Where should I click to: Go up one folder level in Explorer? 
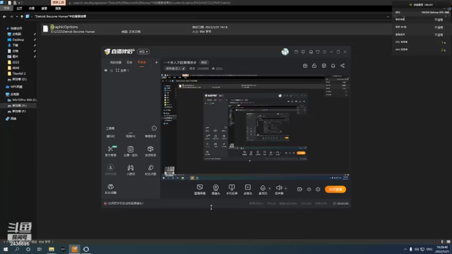pyautogui.click(x=22, y=16)
